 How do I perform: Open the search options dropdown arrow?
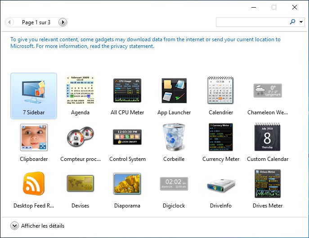pyautogui.click(x=301, y=22)
